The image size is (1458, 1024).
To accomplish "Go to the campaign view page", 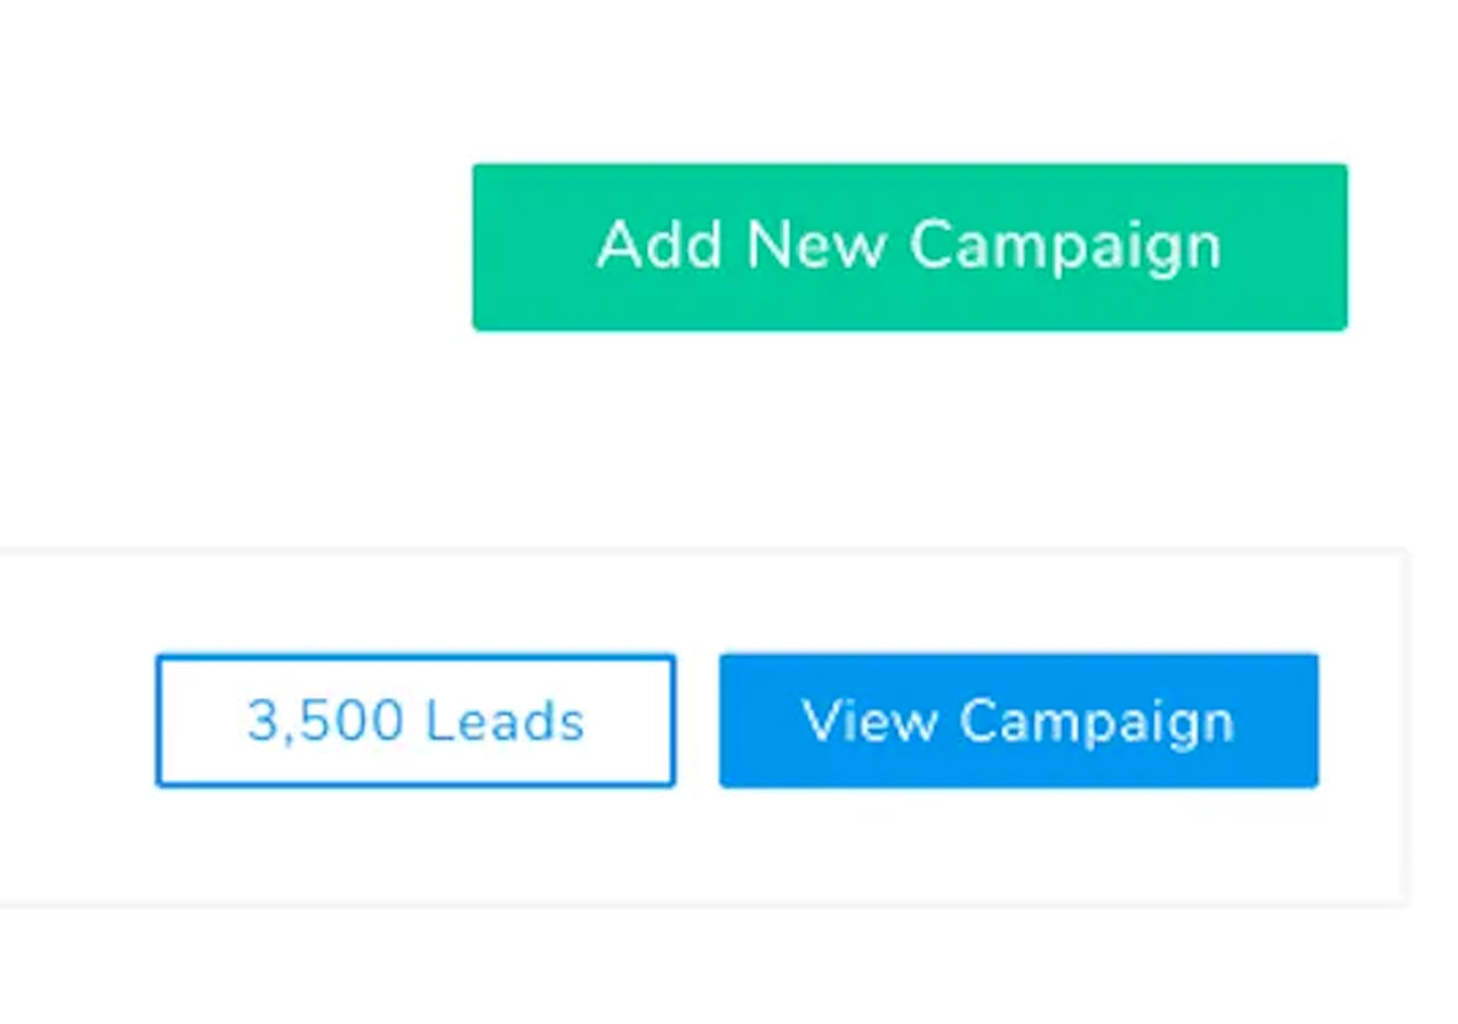I will pos(1019,720).
